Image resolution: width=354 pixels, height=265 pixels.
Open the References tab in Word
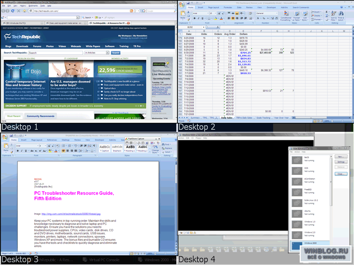tap(52, 140)
